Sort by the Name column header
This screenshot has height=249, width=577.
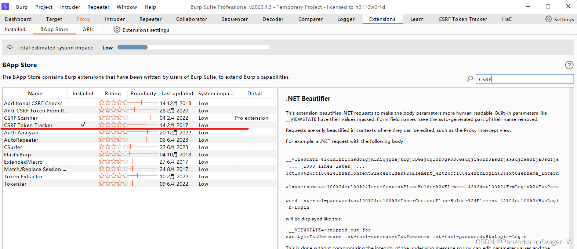pos(35,93)
